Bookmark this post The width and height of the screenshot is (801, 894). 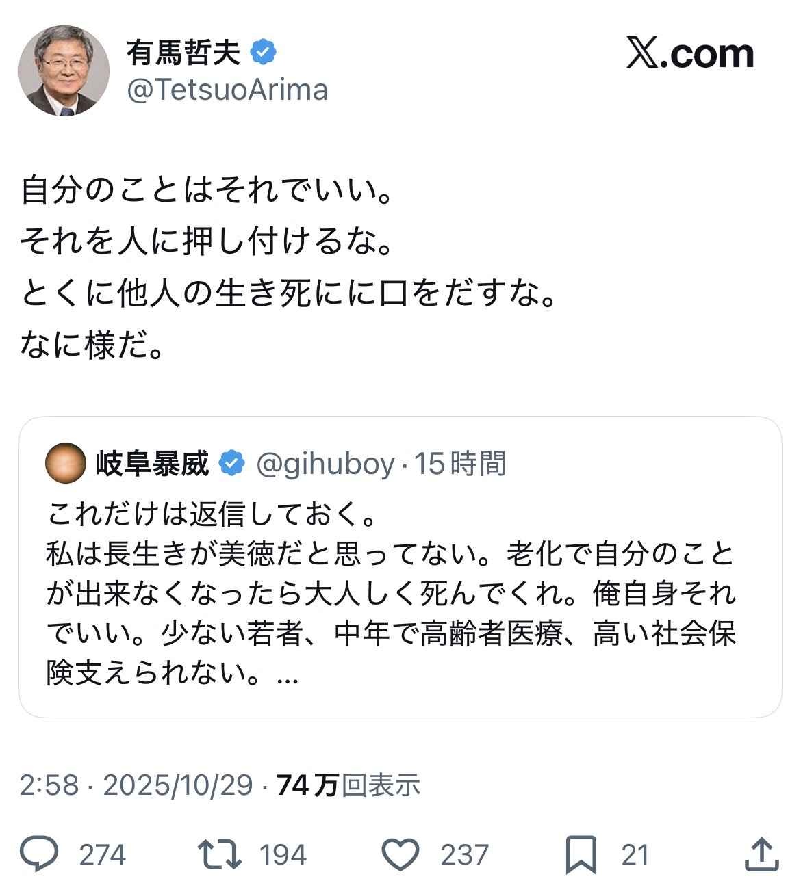pyautogui.click(x=581, y=854)
